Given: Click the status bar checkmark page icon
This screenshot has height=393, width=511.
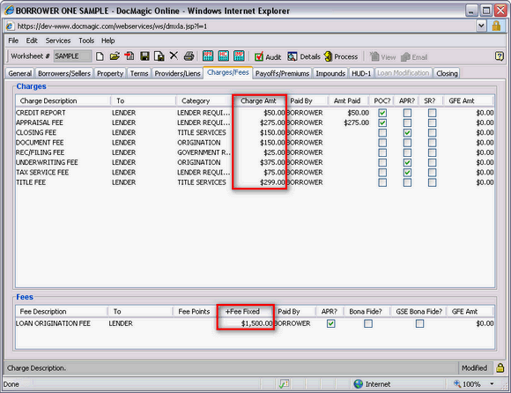Looking at the screenshot, I should coord(284,384).
